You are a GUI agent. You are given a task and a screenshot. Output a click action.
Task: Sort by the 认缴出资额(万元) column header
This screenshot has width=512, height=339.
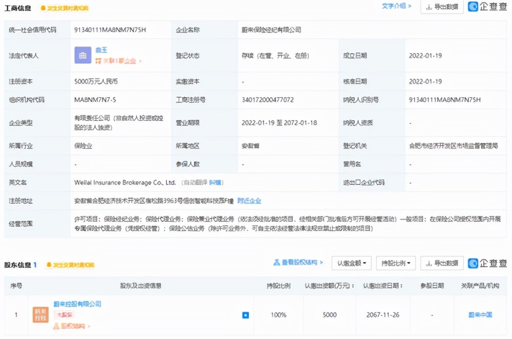point(329,286)
